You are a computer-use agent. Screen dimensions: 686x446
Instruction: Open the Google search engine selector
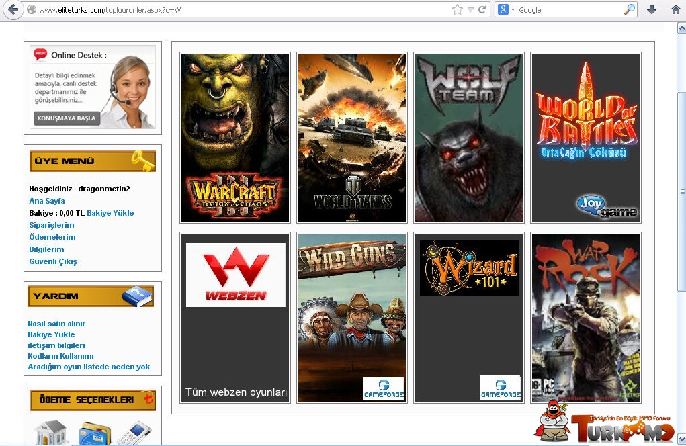[506, 9]
